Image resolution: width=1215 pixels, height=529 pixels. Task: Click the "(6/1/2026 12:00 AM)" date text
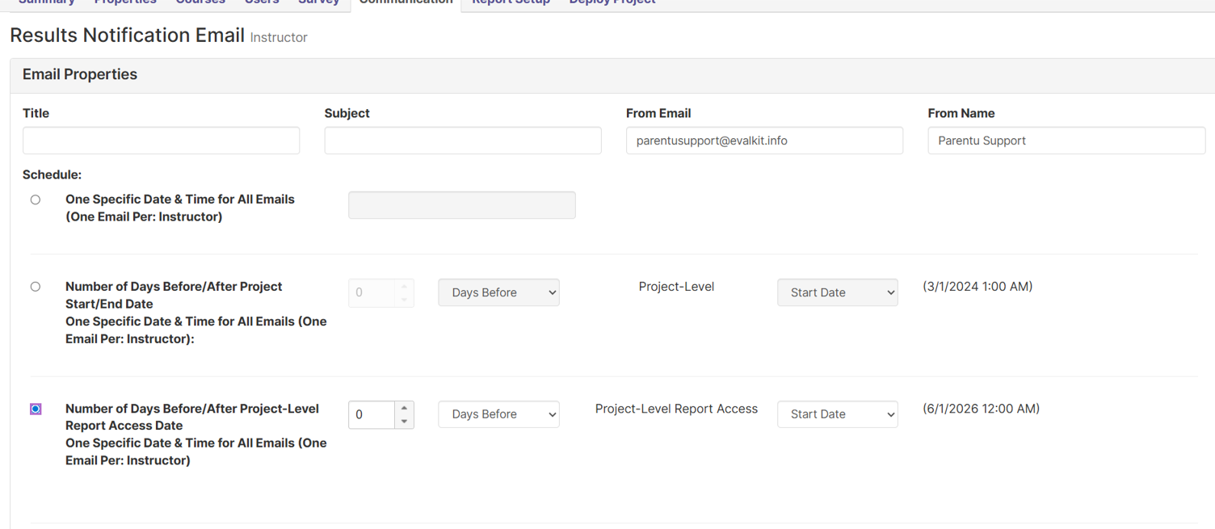point(981,409)
